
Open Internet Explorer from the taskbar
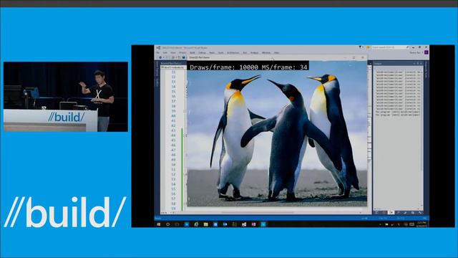(x=196, y=224)
